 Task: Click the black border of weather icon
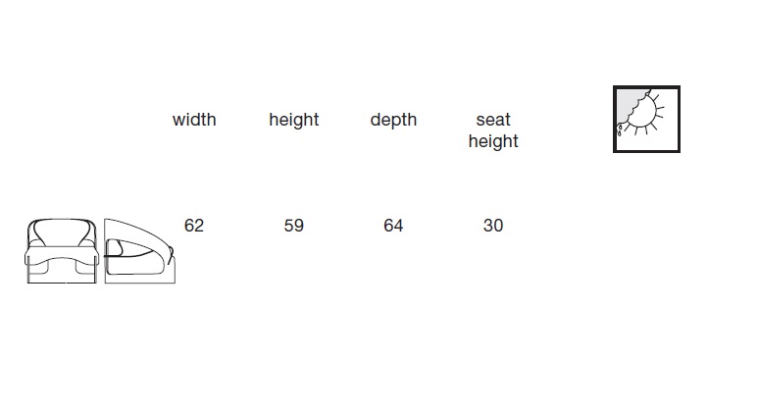[646, 87]
